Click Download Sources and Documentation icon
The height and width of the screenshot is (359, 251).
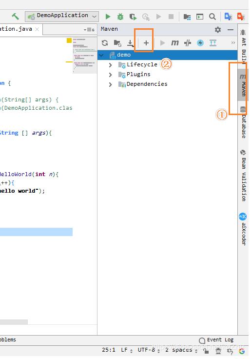pyautogui.click(x=130, y=43)
